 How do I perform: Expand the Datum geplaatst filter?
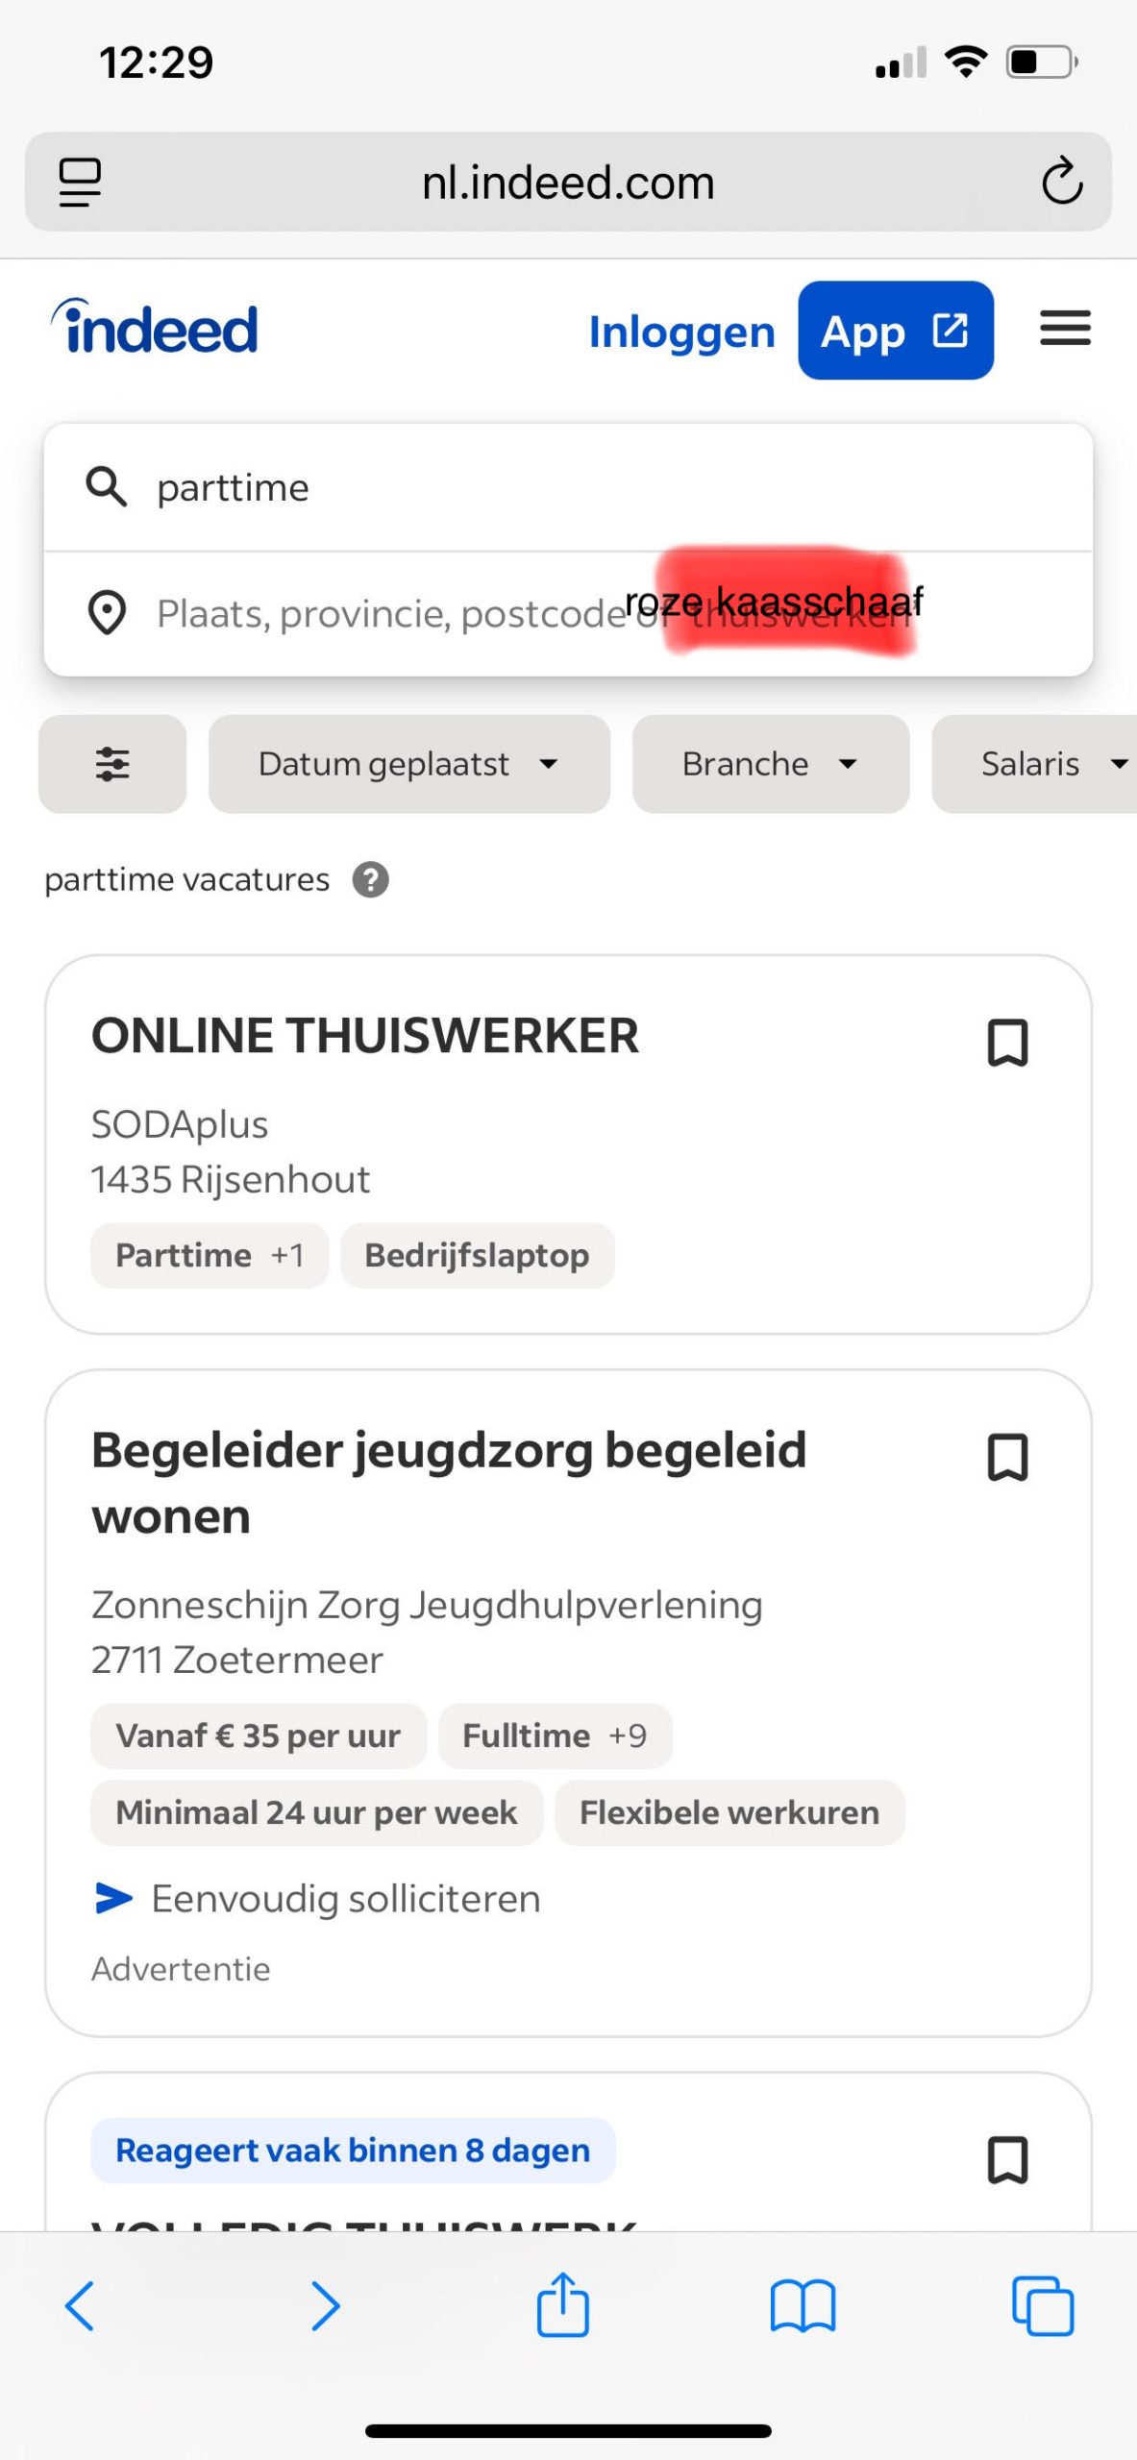[408, 764]
